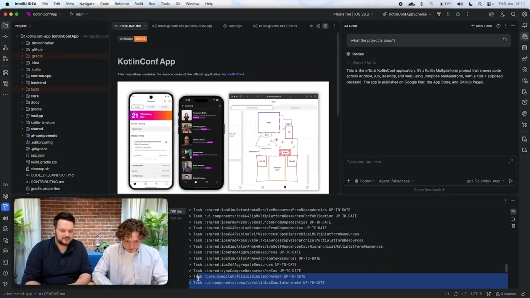Open the AI Chat tool window icon
Image resolution: width=530 pixels, height=298 pixels.
click(x=524, y=36)
